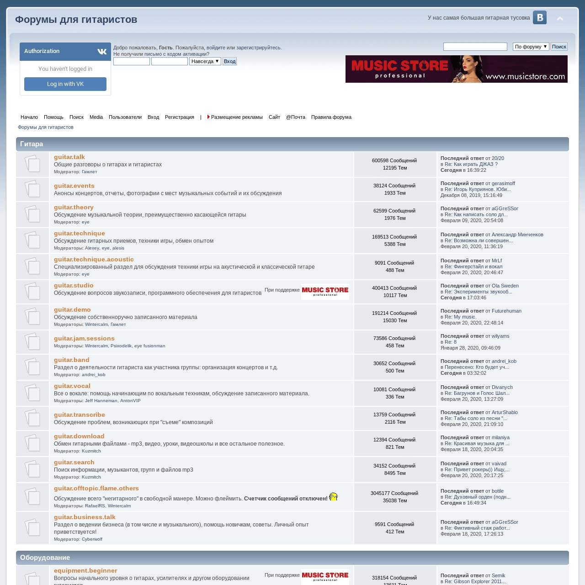Click the folder icon for guitar.offtopic.flame.others
585x585 pixels.
coord(32,497)
